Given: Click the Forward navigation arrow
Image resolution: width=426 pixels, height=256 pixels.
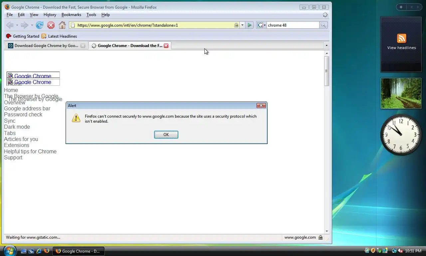Looking at the screenshot, I should (x=24, y=25).
